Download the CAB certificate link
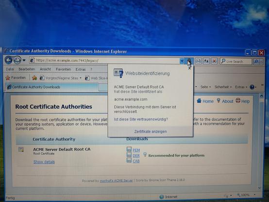Image resolution: width=269 pixels, height=202 pixels. [136, 161]
